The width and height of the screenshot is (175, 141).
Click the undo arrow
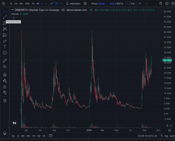[x=140, y=4]
